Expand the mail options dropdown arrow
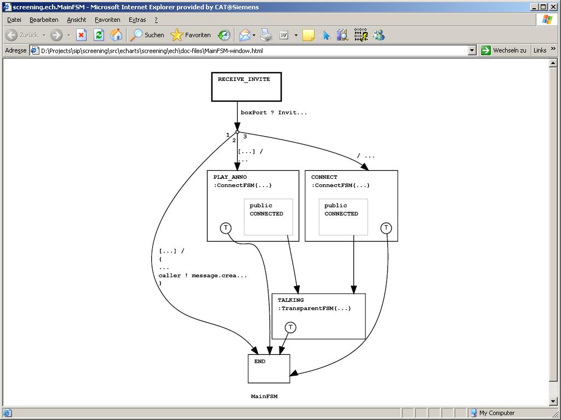The height and width of the screenshot is (420, 561). point(254,35)
